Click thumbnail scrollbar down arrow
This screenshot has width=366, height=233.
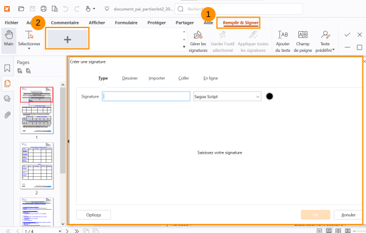63,224
